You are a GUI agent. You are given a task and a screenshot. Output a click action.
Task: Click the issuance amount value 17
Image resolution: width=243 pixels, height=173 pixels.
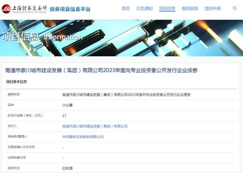pos(64,116)
